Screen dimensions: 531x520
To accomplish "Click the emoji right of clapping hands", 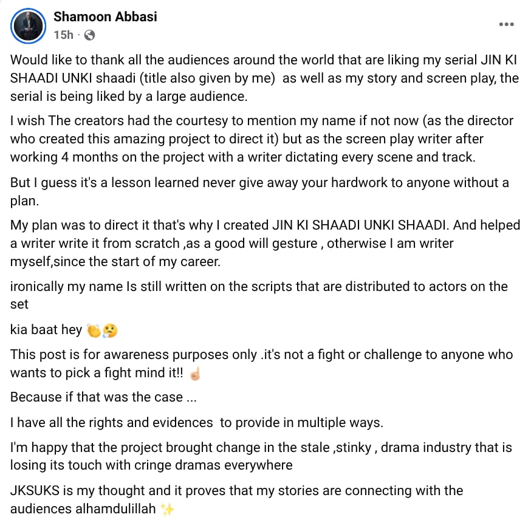I will click(x=110, y=330).
